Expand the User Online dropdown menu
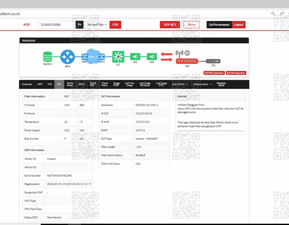The width and height of the screenshot is (289, 225). coord(180,84)
